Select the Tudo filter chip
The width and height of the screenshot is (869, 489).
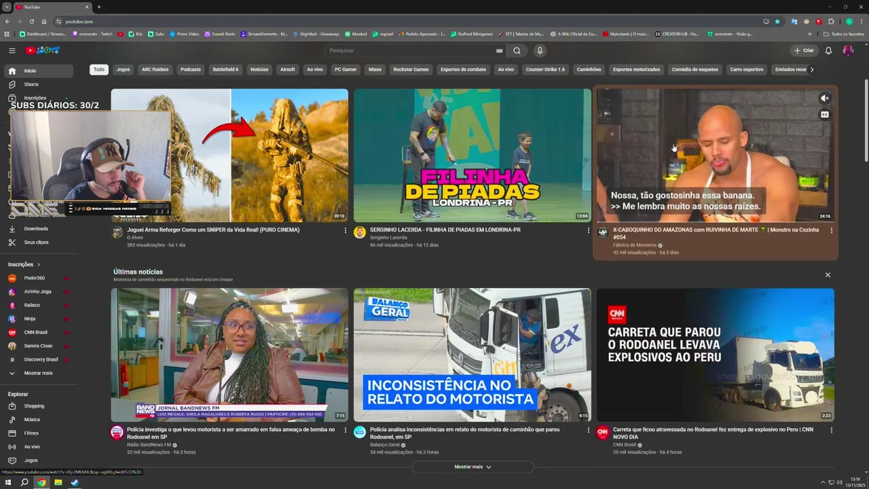(x=99, y=69)
